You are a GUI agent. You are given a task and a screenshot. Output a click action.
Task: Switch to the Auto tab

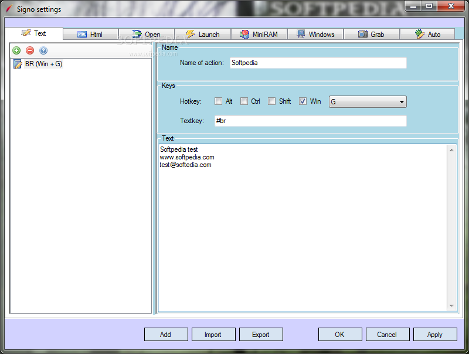(427, 35)
